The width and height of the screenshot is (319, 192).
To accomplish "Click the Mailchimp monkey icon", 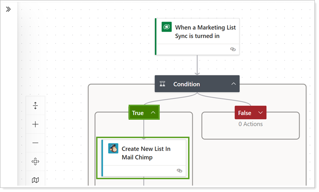I will [x=113, y=149].
